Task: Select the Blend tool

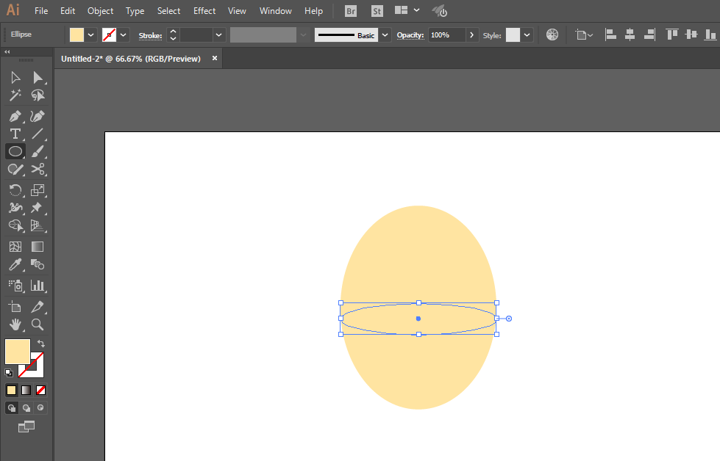Action: (38, 264)
